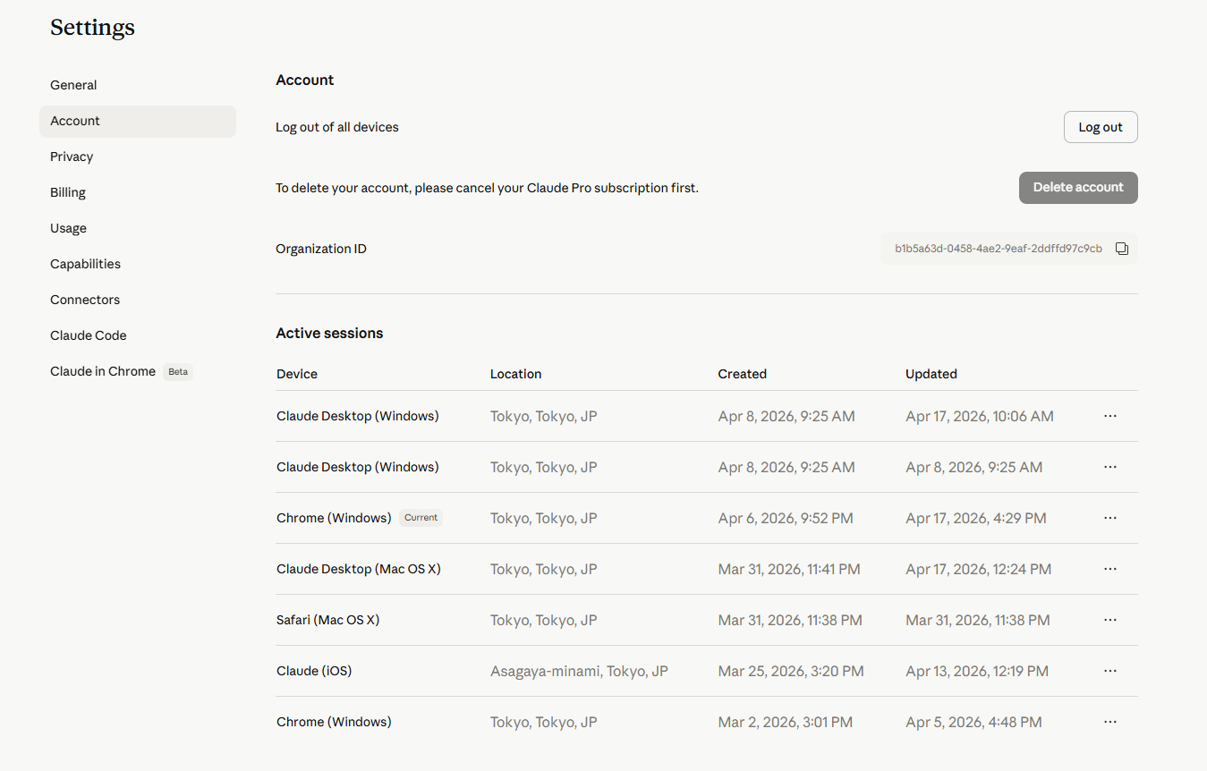The height and width of the screenshot is (771, 1207).
Task: Open options for current Chrome (Windows) session
Action: pyautogui.click(x=1110, y=518)
